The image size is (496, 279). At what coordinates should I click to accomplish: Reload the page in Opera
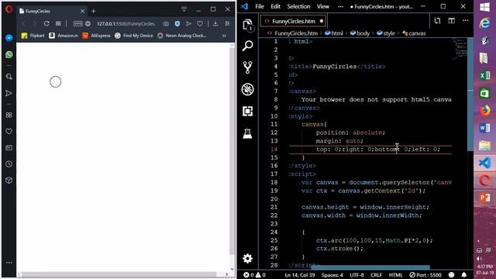click(46, 23)
